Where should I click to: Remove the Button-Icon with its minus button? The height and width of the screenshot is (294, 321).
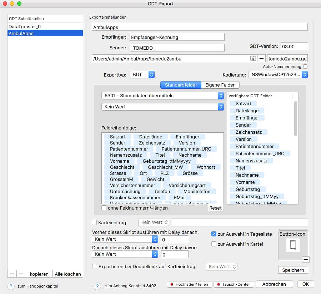[306, 259]
